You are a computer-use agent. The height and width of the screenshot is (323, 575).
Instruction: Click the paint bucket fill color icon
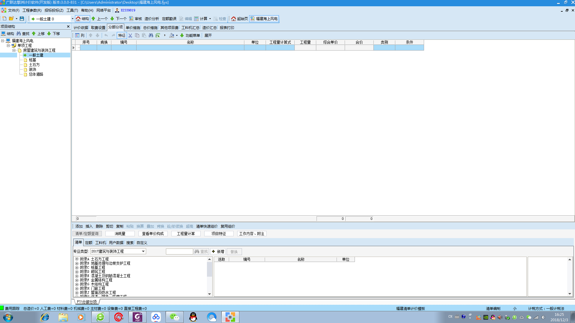(x=172, y=35)
